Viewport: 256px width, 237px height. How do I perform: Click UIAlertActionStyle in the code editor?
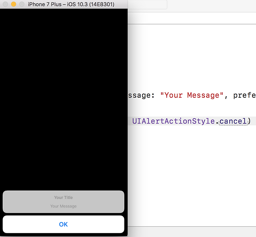coord(174,121)
